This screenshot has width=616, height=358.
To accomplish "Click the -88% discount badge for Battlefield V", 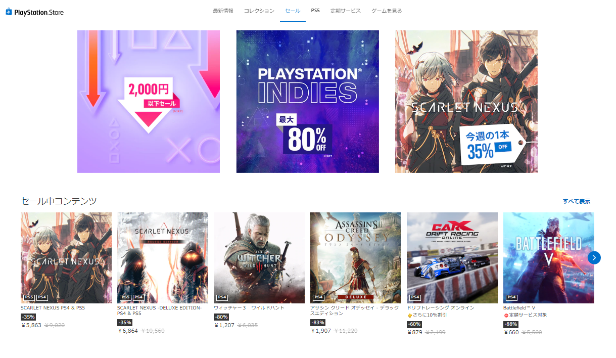I will click(x=511, y=324).
